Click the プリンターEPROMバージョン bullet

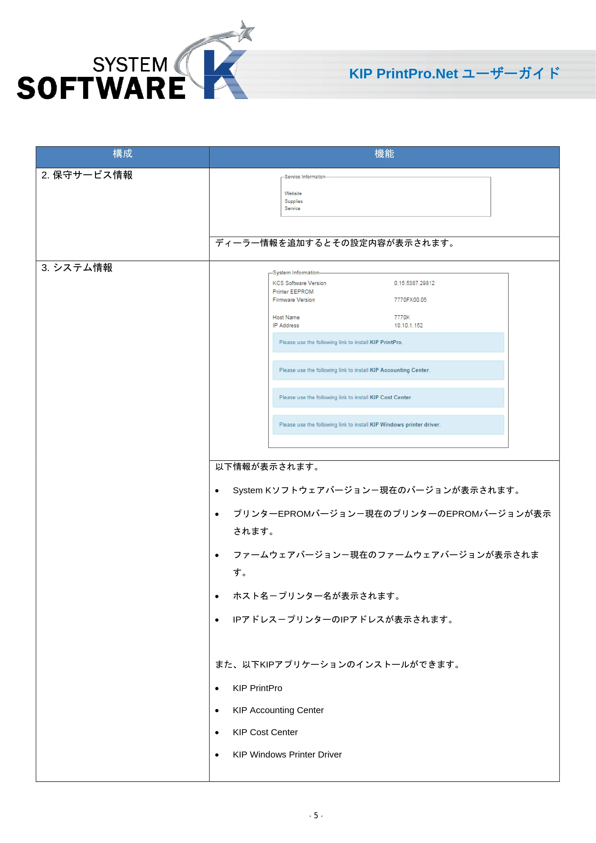click(392, 522)
